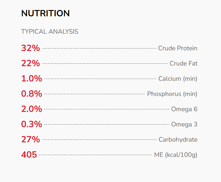Click the dotted line in Crude Protein row
221x182 pixels.
(99, 48)
